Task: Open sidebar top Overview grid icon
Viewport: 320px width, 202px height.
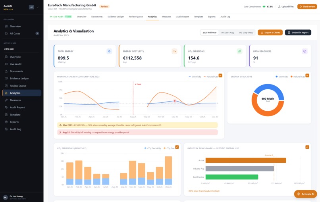Action: click(x=6, y=26)
